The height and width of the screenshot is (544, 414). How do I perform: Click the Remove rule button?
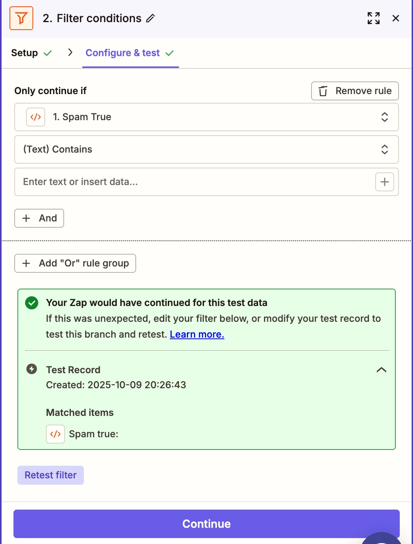point(355,91)
